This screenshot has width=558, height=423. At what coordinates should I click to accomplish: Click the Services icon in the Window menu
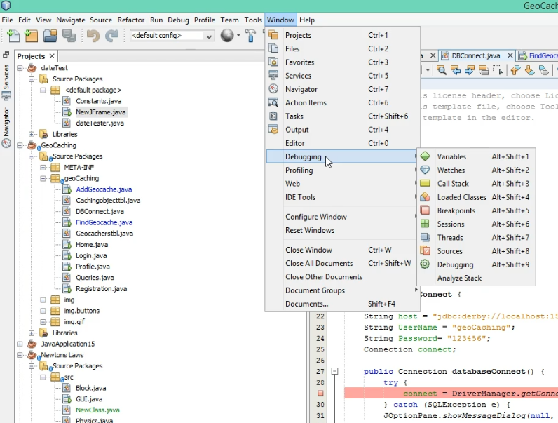click(273, 75)
